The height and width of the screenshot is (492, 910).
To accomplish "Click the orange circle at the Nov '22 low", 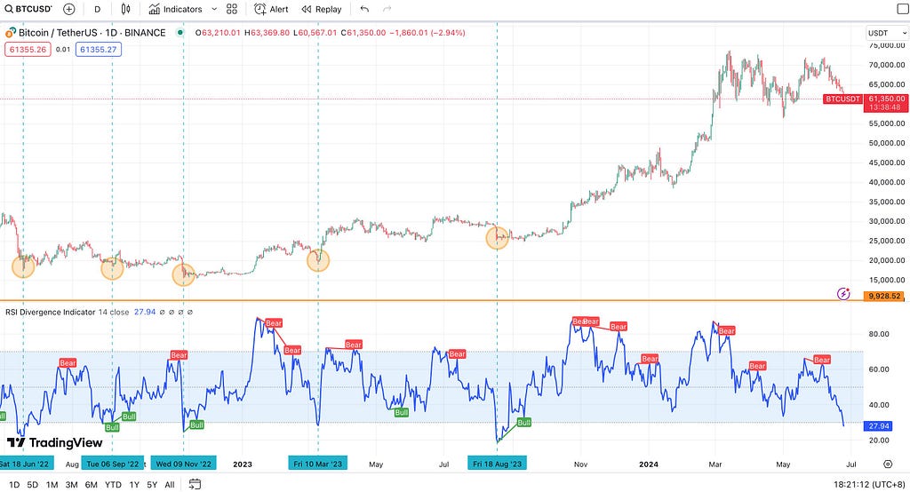I will (x=183, y=274).
